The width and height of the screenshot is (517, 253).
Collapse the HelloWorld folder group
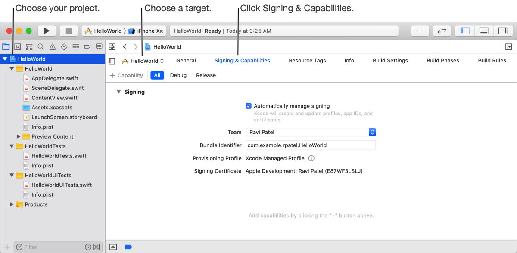click(12, 68)
